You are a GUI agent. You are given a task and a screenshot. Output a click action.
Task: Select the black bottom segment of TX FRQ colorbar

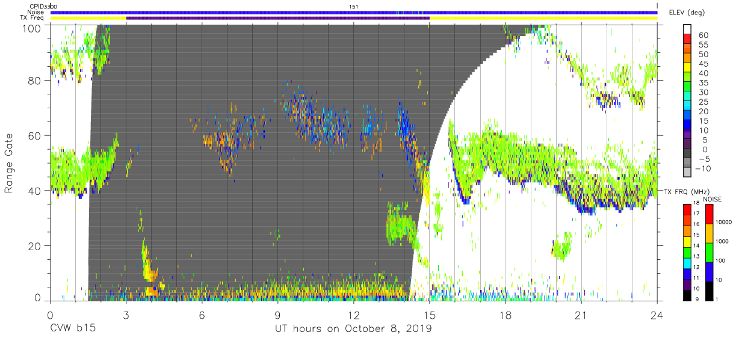point(687,295)
